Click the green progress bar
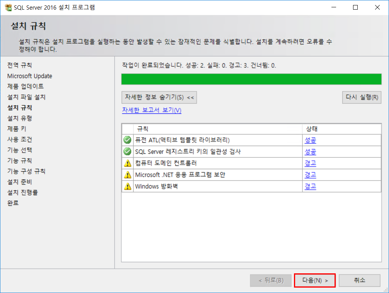389x293 pixels. click(x=251, y=79)
